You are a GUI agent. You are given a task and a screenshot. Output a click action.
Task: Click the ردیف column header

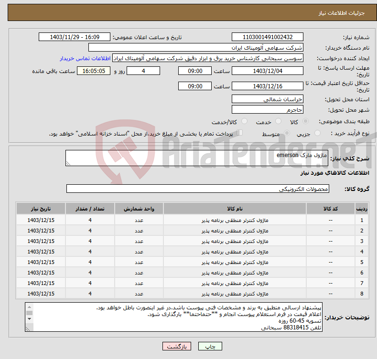click(x=362, y=209)
